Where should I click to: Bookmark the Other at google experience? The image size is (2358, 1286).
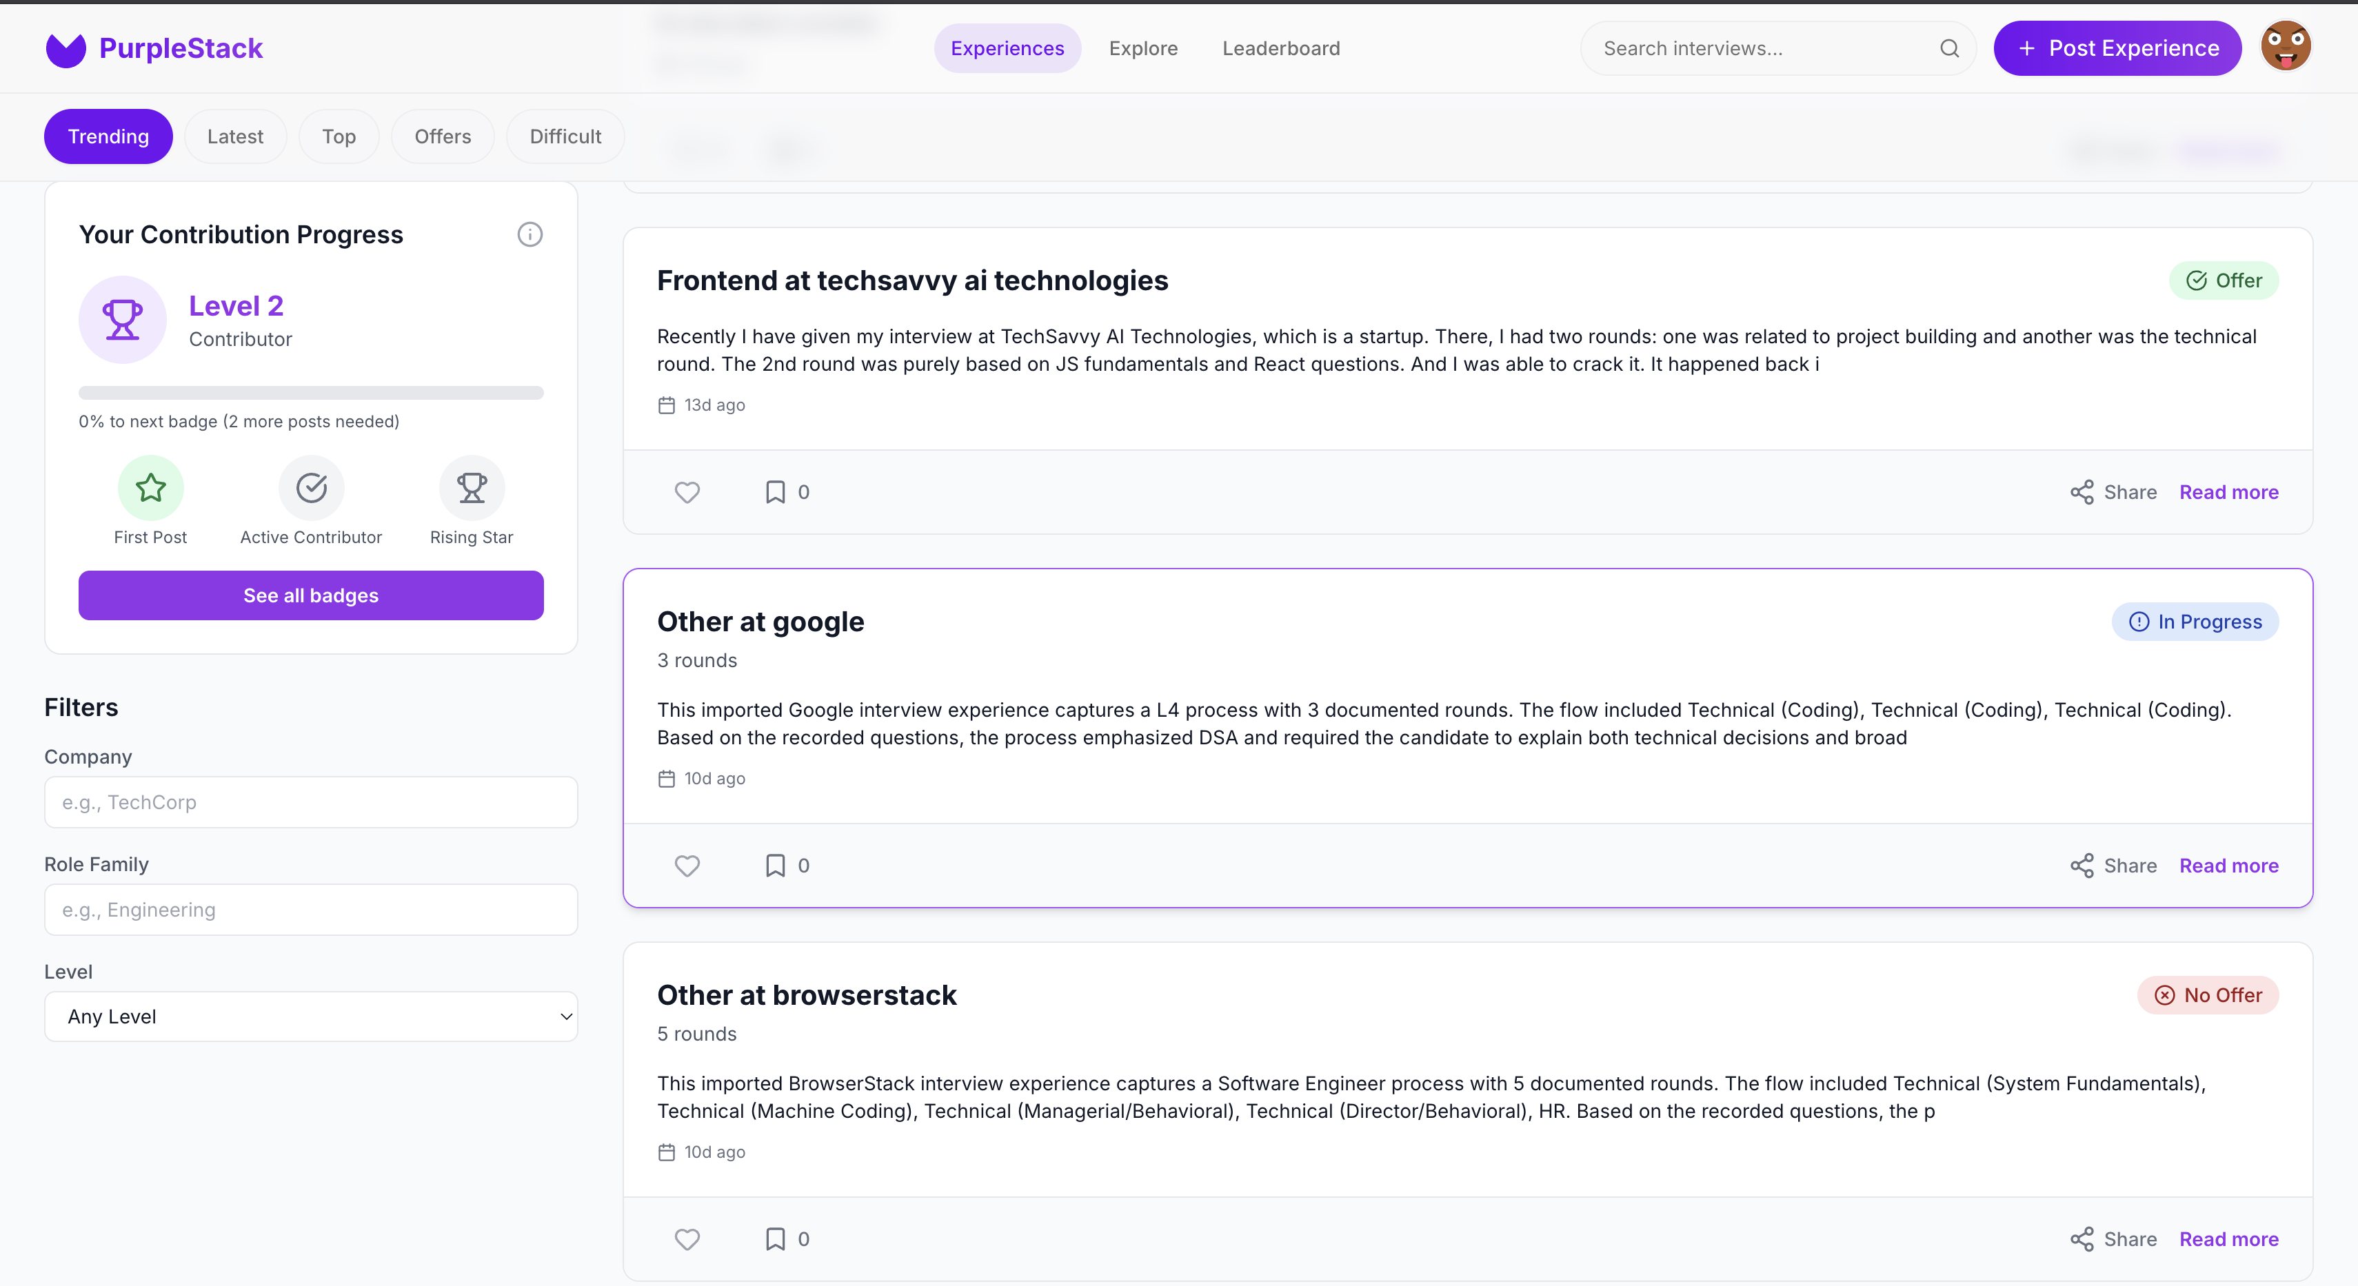click(776, 866)
